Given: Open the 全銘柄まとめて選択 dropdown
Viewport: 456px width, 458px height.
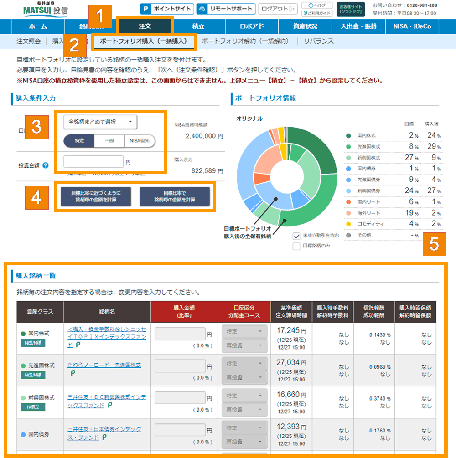Looking at the screenshot, I should click(100, 122).
